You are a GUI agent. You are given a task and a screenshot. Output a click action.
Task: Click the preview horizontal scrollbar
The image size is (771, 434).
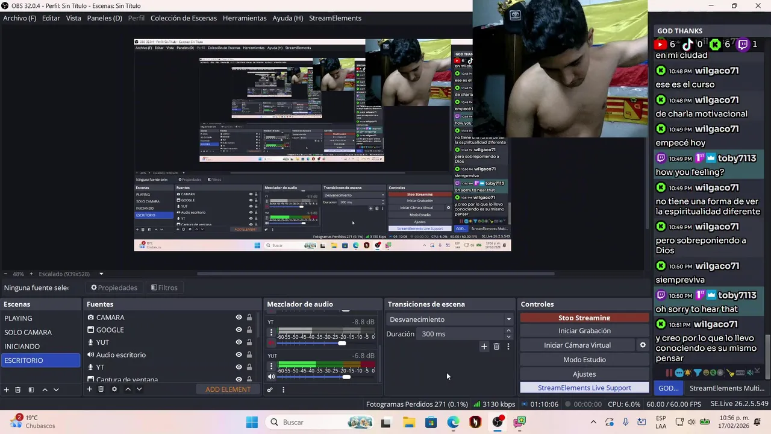click(376, 274)
